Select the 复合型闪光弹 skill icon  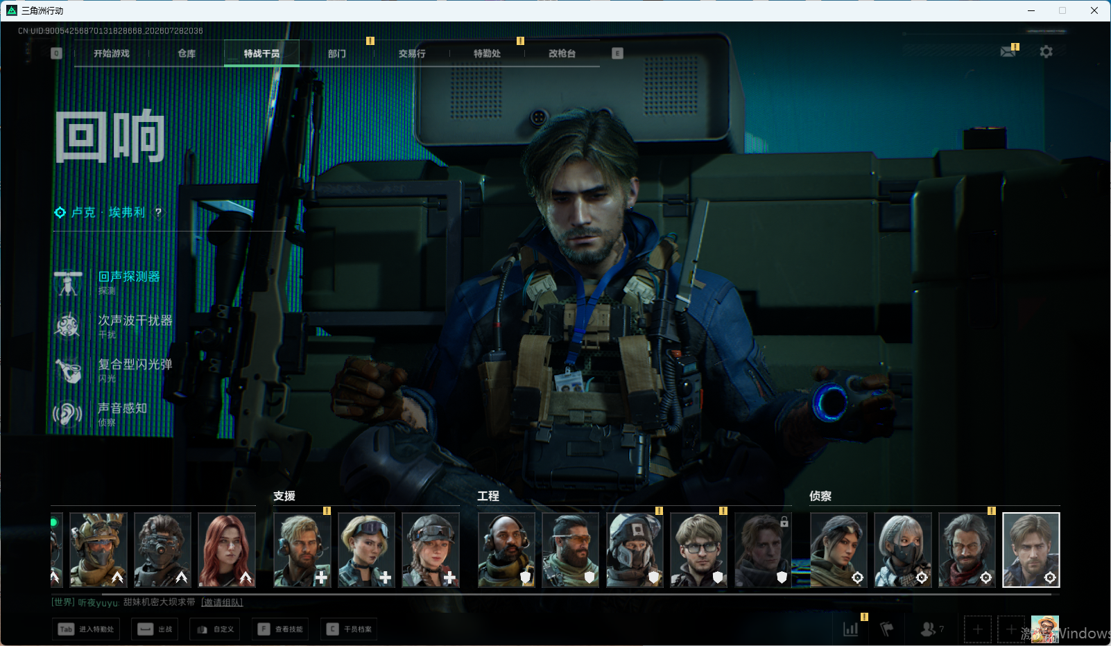68,370
